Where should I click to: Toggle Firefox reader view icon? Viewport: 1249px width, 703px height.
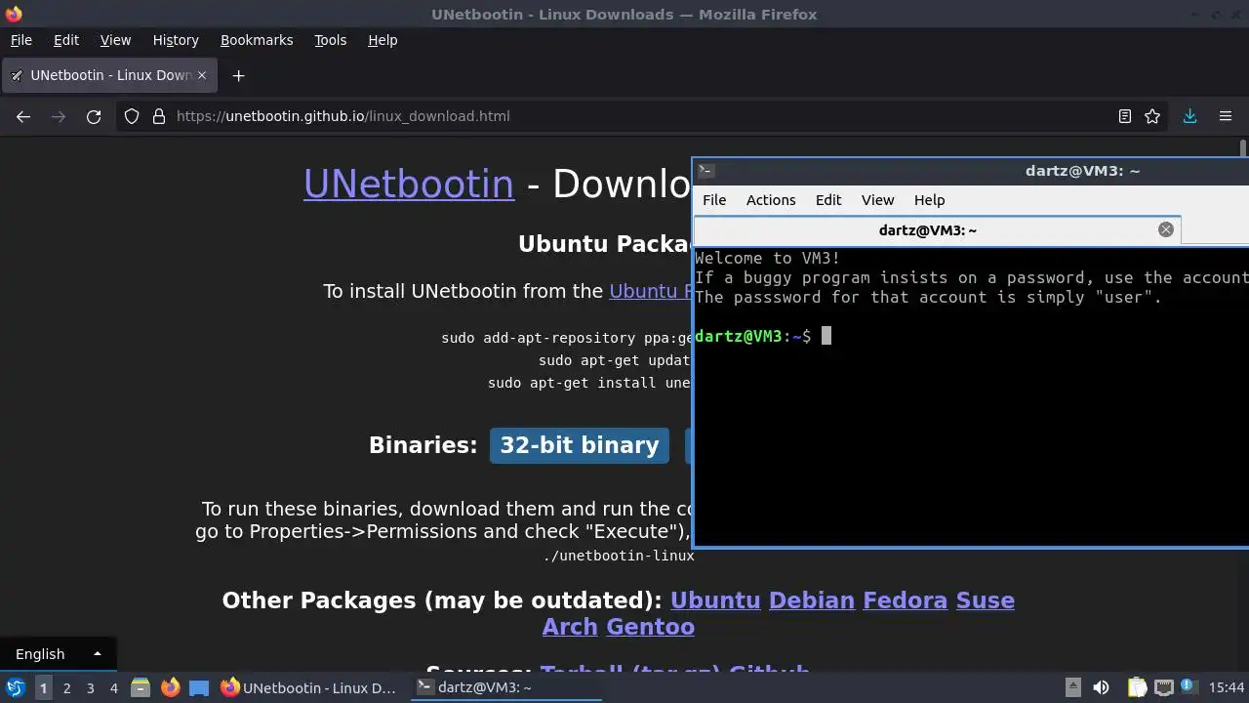(x=1125, y=116)
